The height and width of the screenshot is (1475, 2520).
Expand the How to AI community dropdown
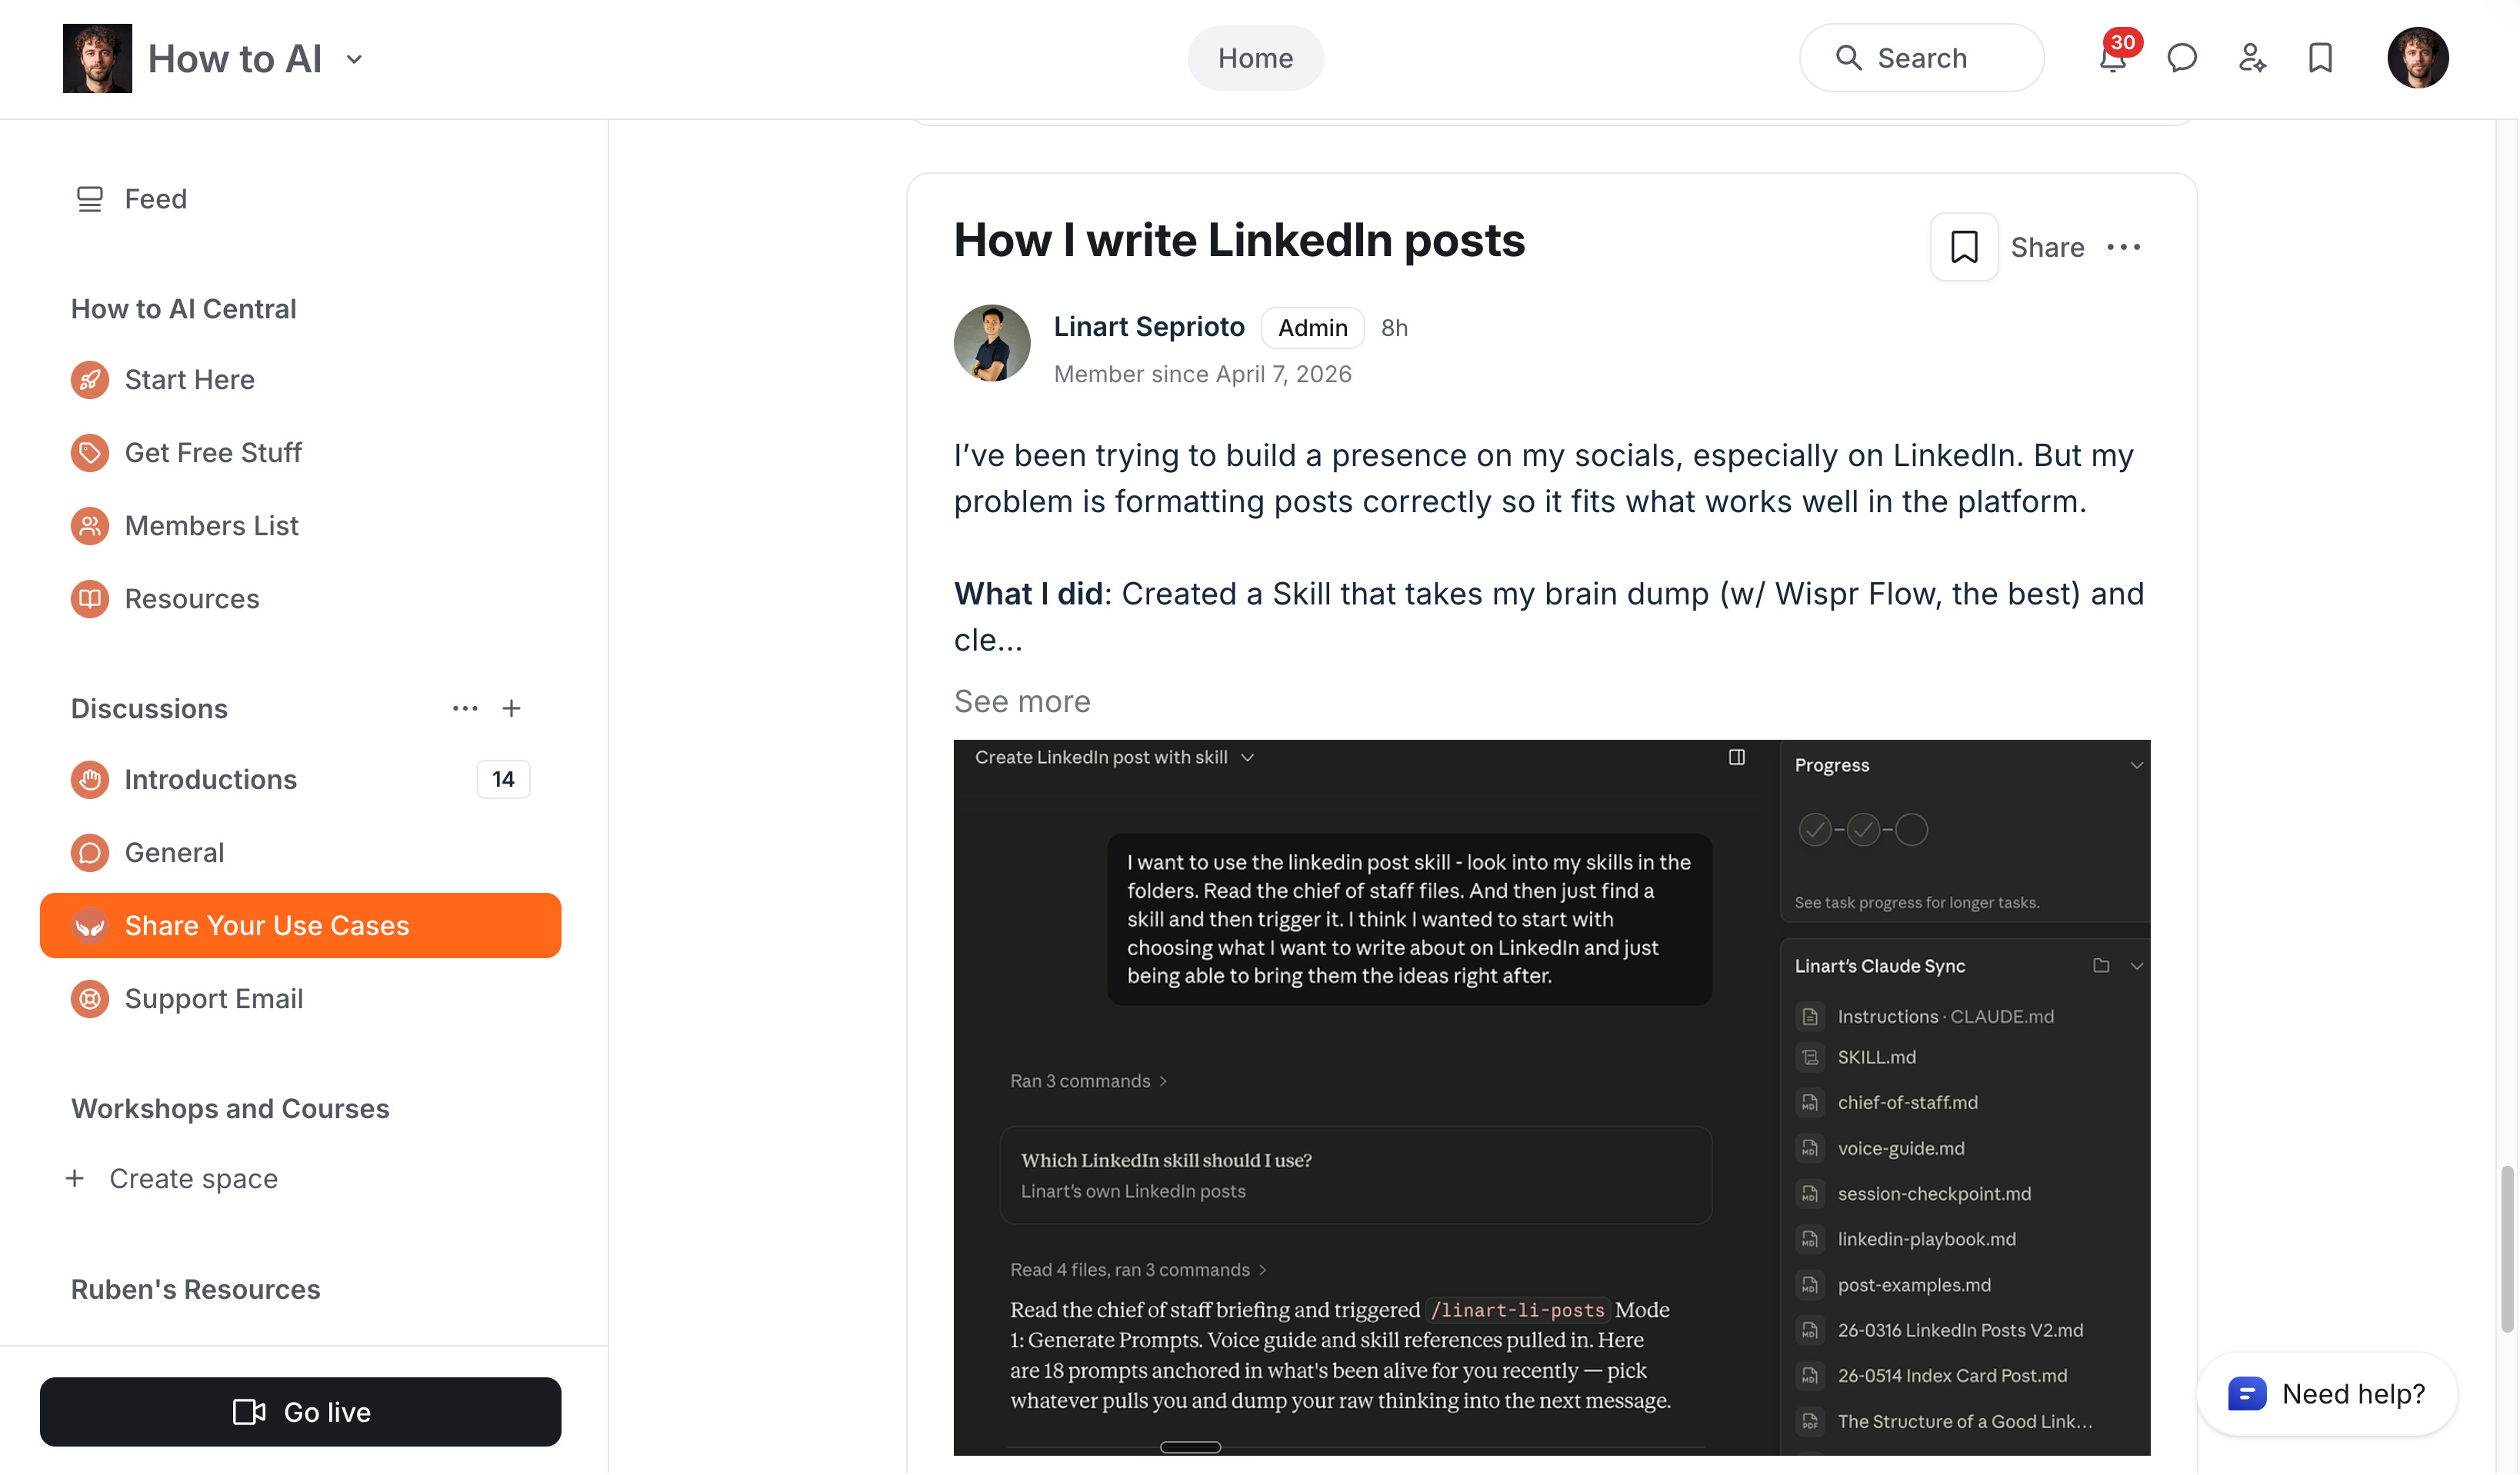point(354,59)
